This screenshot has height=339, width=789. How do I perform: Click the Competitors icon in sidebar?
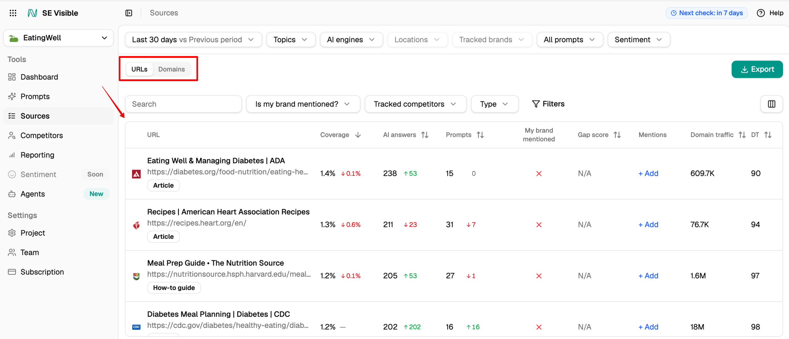coord(12,135)
